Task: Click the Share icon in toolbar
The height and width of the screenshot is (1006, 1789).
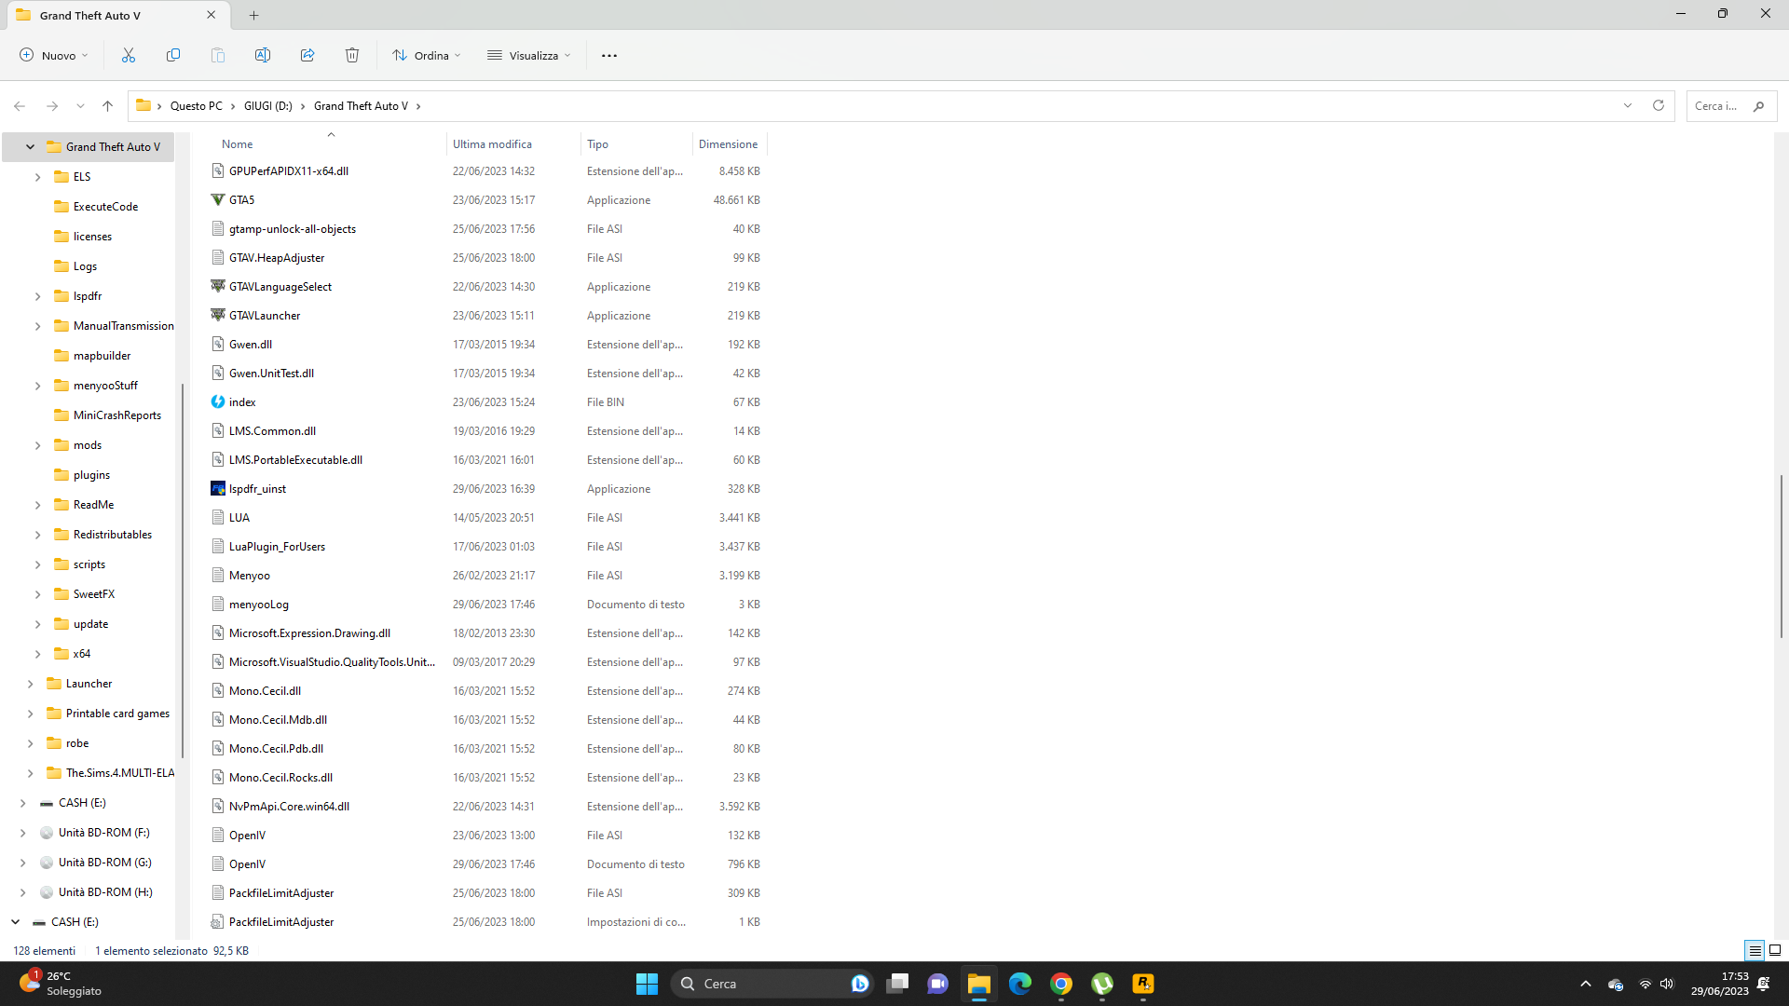Action: click(307, 56)
